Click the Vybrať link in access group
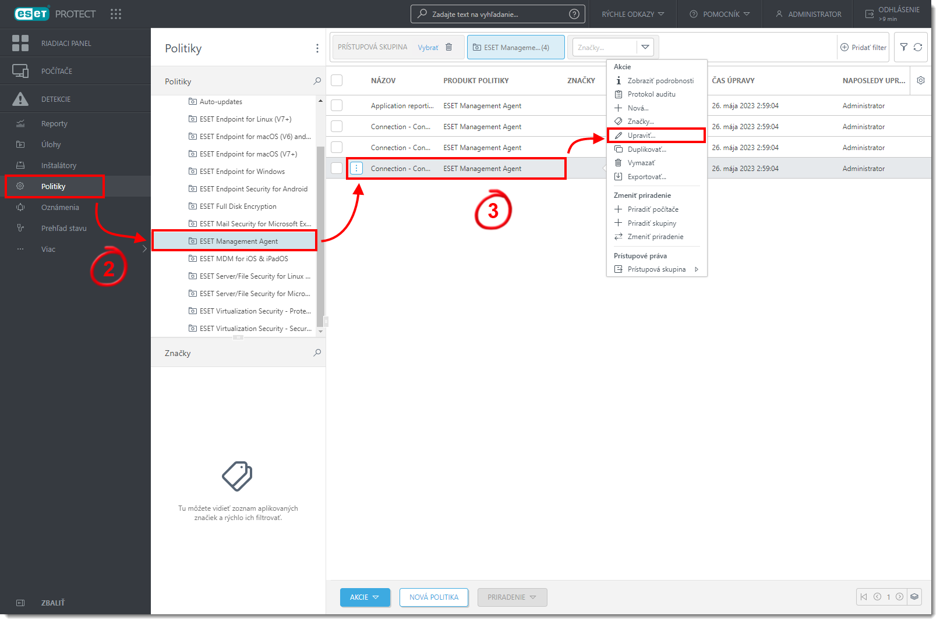 point(427,48)
